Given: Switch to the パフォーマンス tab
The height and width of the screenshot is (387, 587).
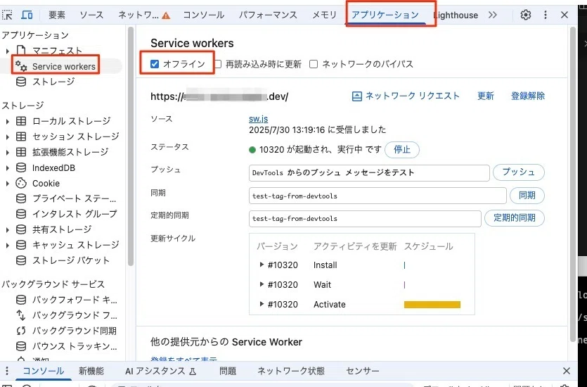Looking at the screenshot, I should tap(268, 15).
